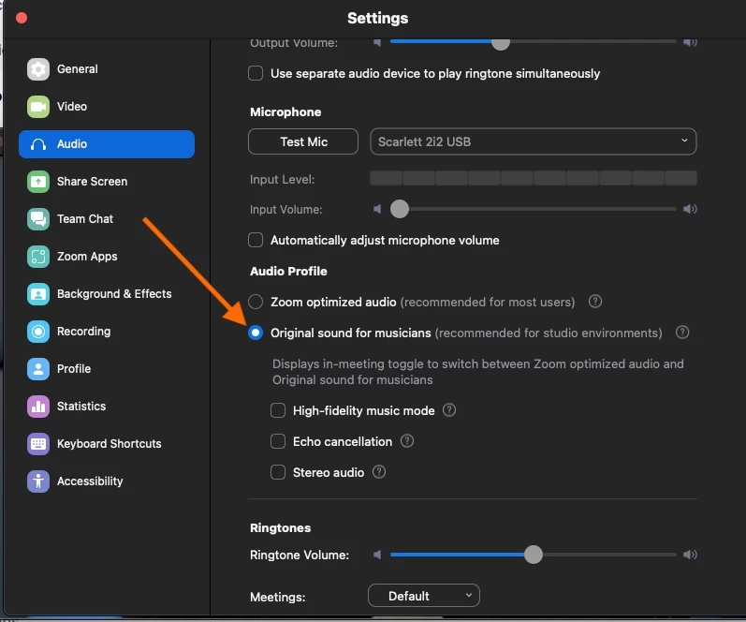Switch to Team Chat settings
746x622 pixels.
click(107, 219)
